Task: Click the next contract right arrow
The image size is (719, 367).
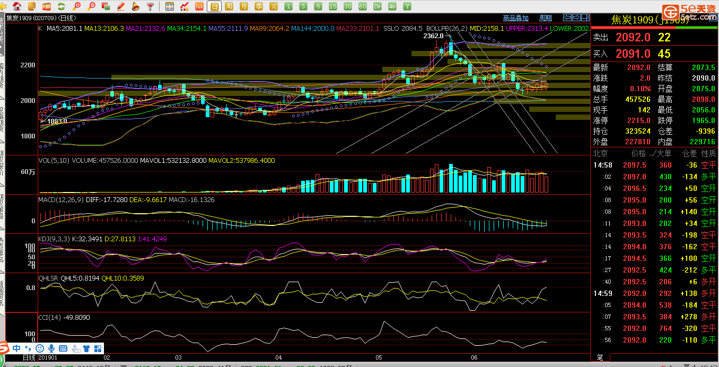Action: click(575, 18)
